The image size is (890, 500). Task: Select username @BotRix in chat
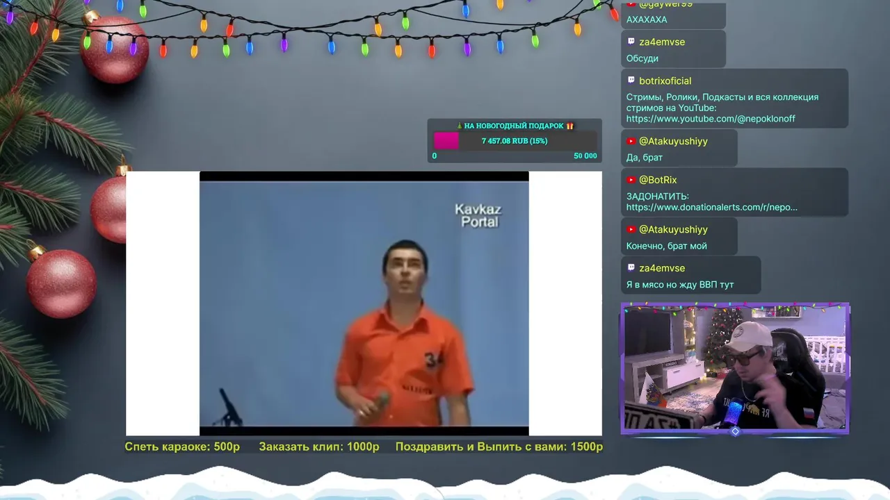[x=658, y=180]
